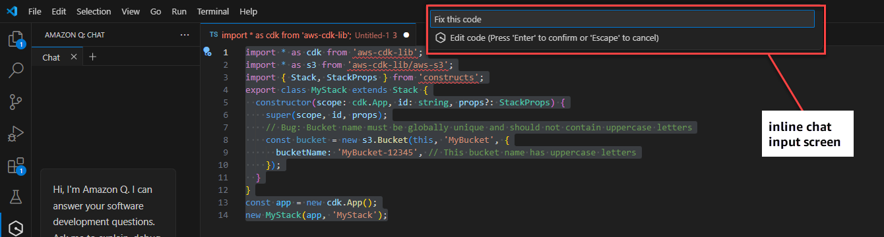Click the Edit code hexagon icon
The image size is (884, 237).
click(441, 38)
